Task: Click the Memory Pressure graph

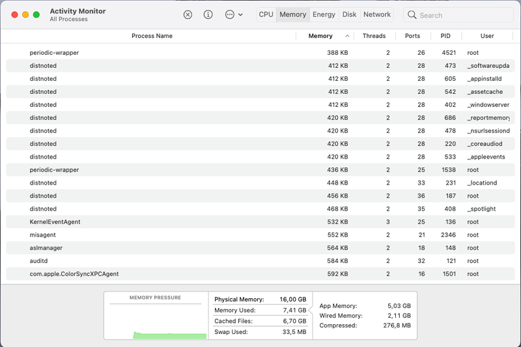Action: 156,316
